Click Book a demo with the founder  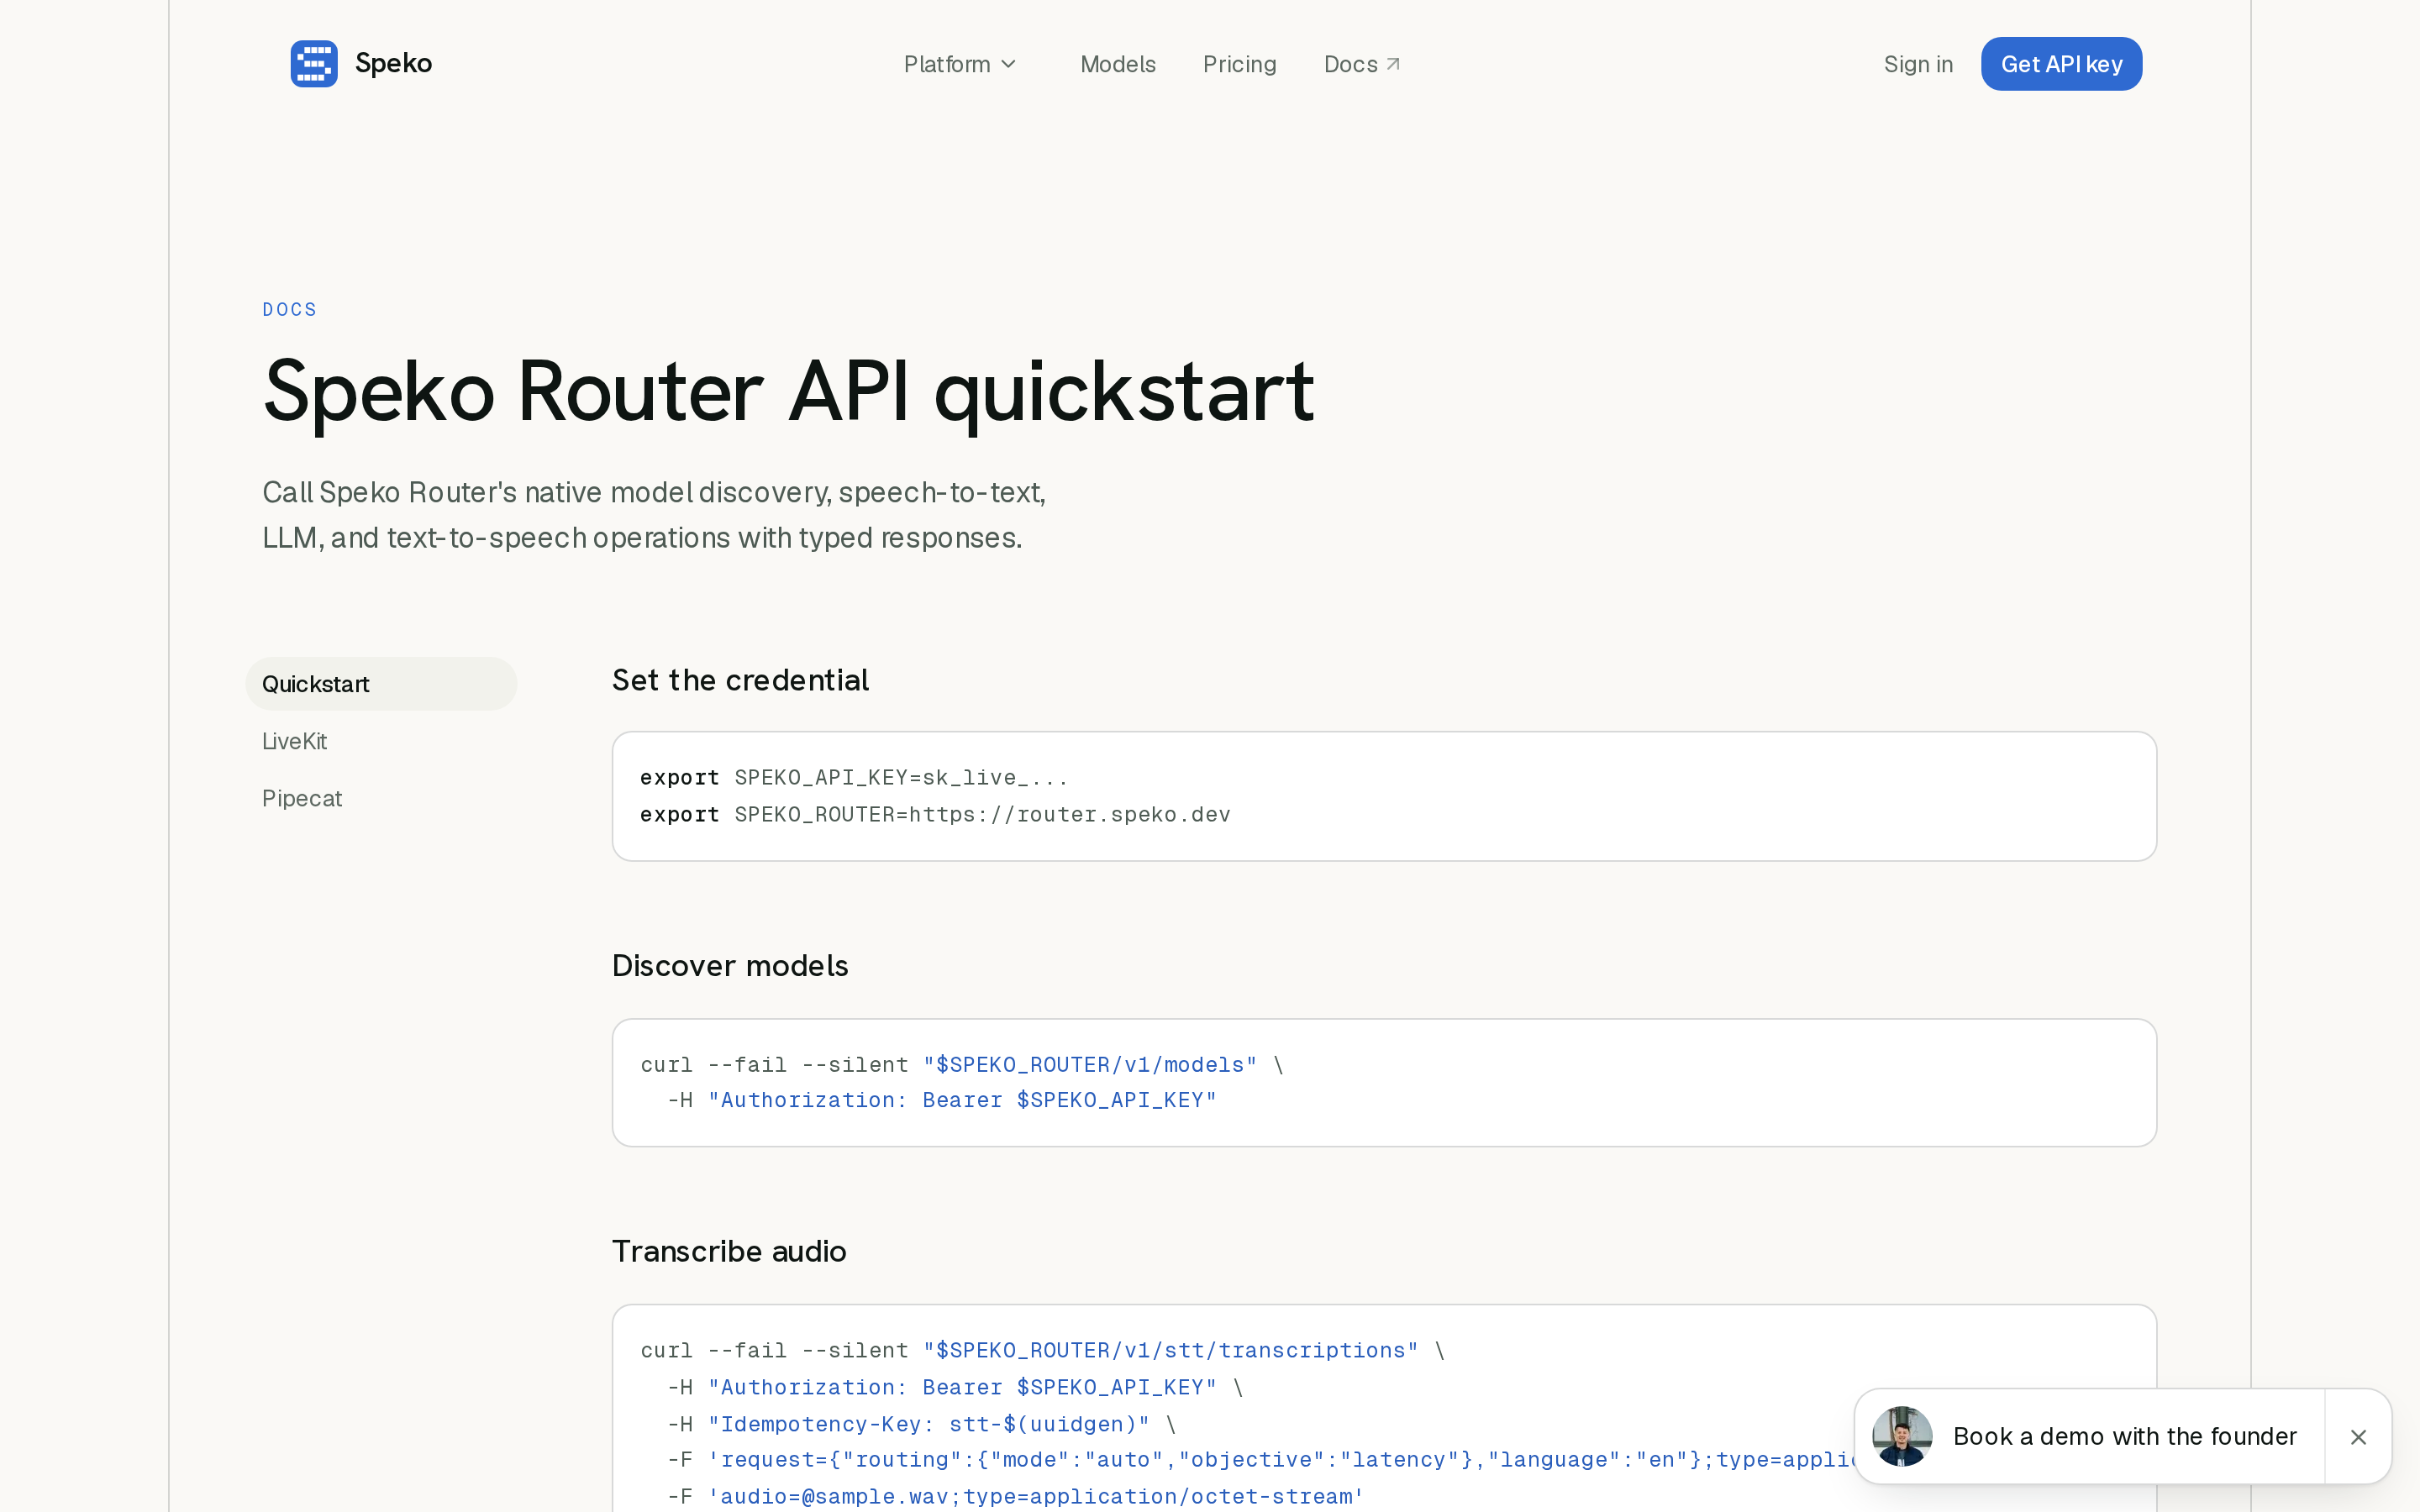[x=2124, y=1436]
